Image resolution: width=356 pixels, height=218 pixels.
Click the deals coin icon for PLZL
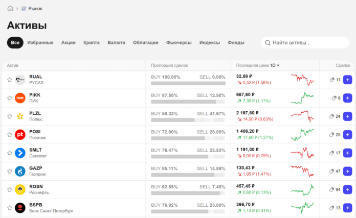tap(332, 116)
